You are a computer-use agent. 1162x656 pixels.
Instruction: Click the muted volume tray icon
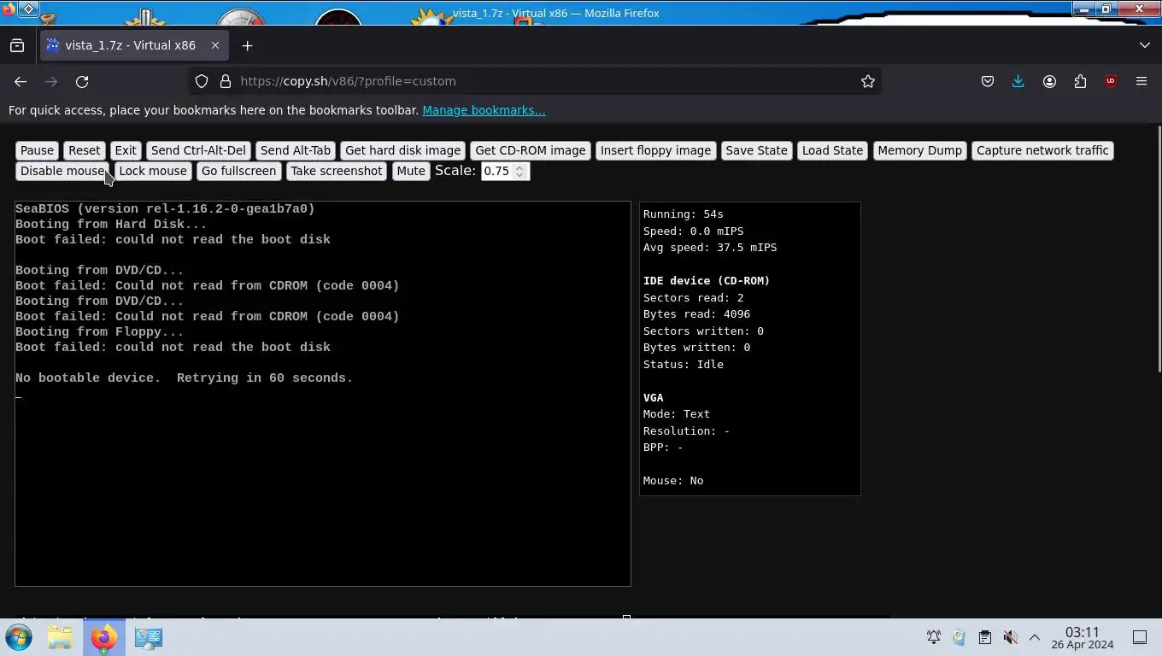click(1010, 637)
